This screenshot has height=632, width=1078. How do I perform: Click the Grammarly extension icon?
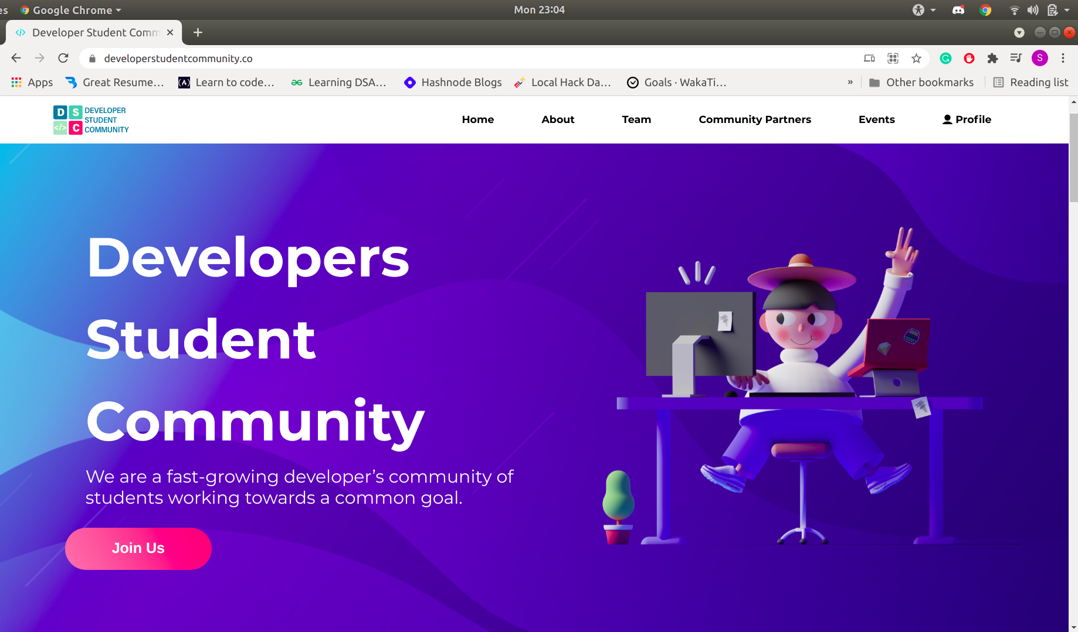[945, 58]
